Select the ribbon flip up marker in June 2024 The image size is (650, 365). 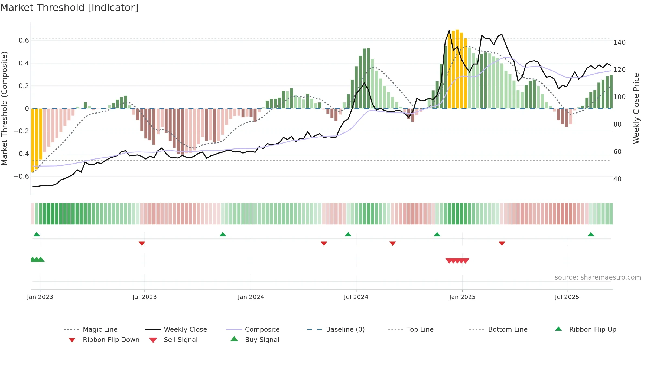point(348,234)
